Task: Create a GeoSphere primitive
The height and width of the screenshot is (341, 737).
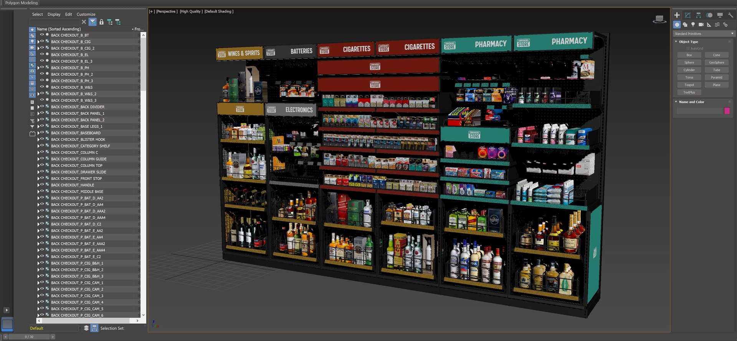Action: (717, 62)
